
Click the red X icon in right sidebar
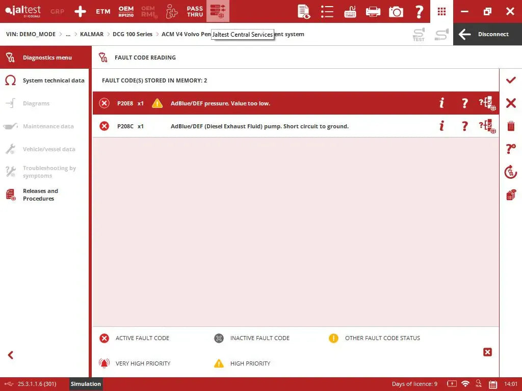(511, 103)
